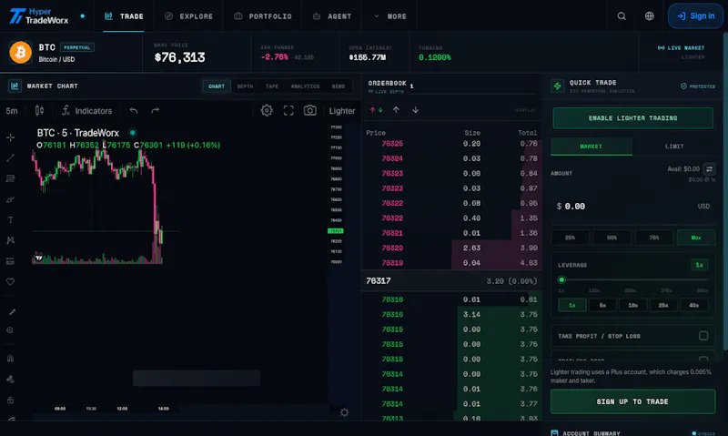Open chart axis settings gear at bottom
Screen dimensions: 728x436
pos(344,412)
